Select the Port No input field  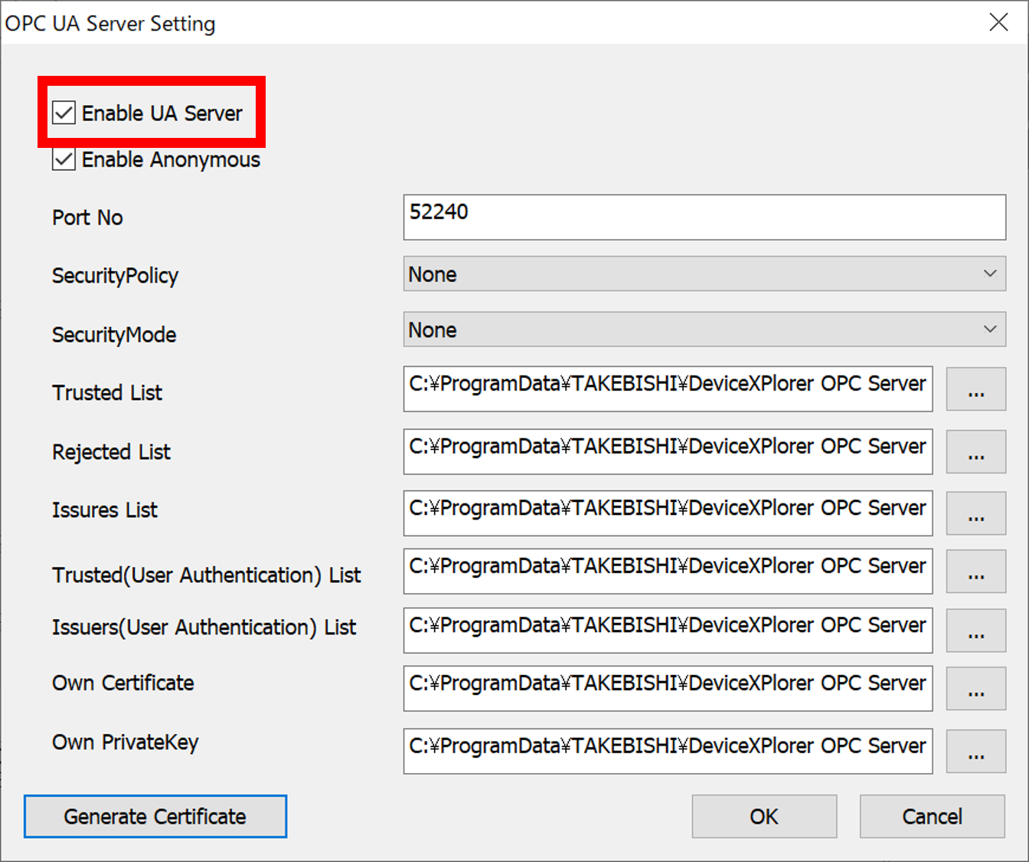tap(703, 217)
